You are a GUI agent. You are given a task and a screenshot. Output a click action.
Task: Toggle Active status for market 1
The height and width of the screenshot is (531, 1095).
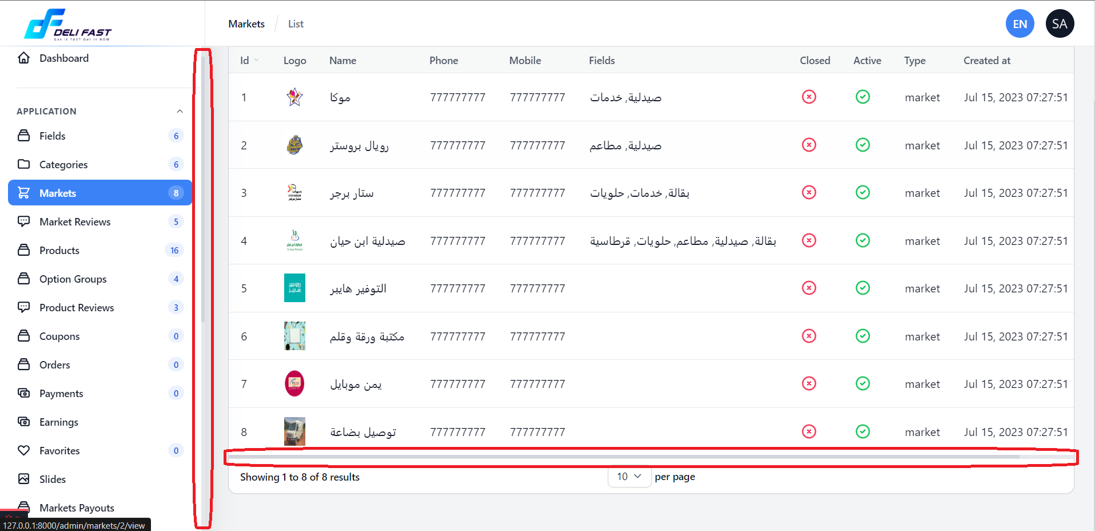click(862, 97)
